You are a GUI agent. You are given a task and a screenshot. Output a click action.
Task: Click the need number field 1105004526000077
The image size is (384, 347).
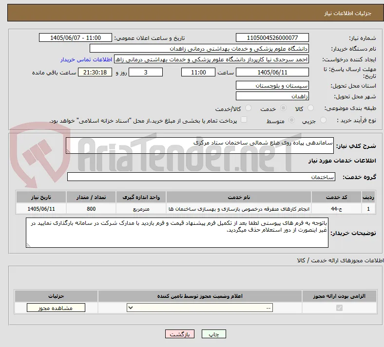click(272, 37)
